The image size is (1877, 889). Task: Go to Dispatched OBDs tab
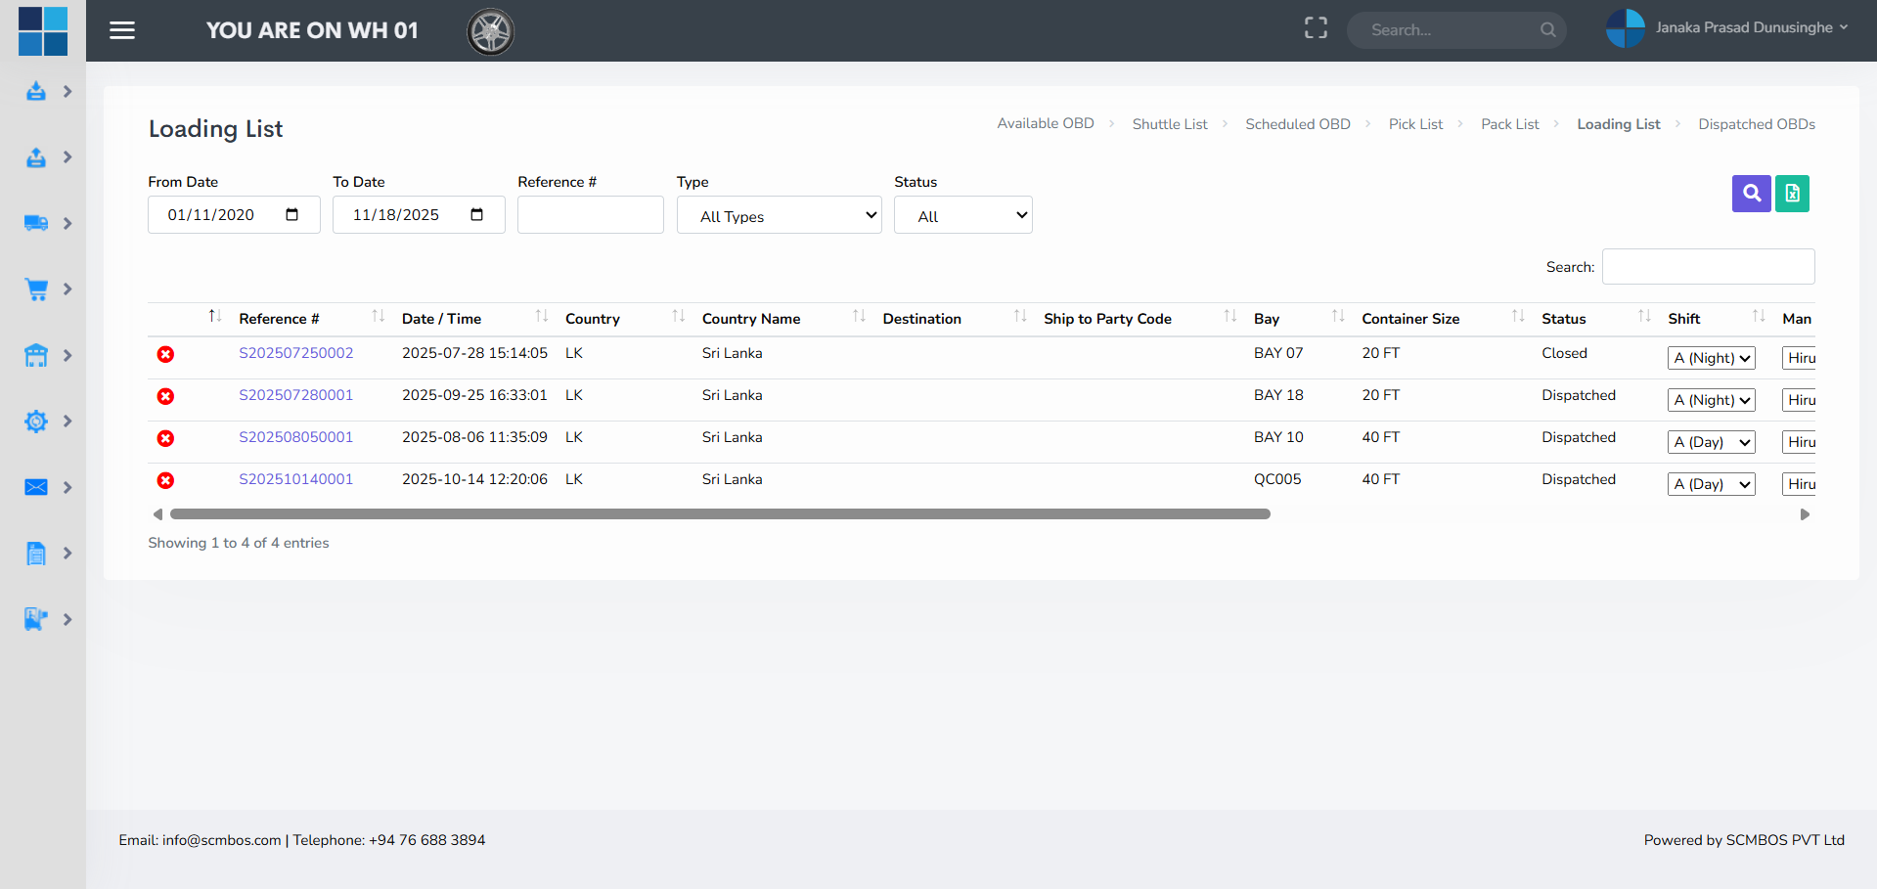tap(1756, 124)
